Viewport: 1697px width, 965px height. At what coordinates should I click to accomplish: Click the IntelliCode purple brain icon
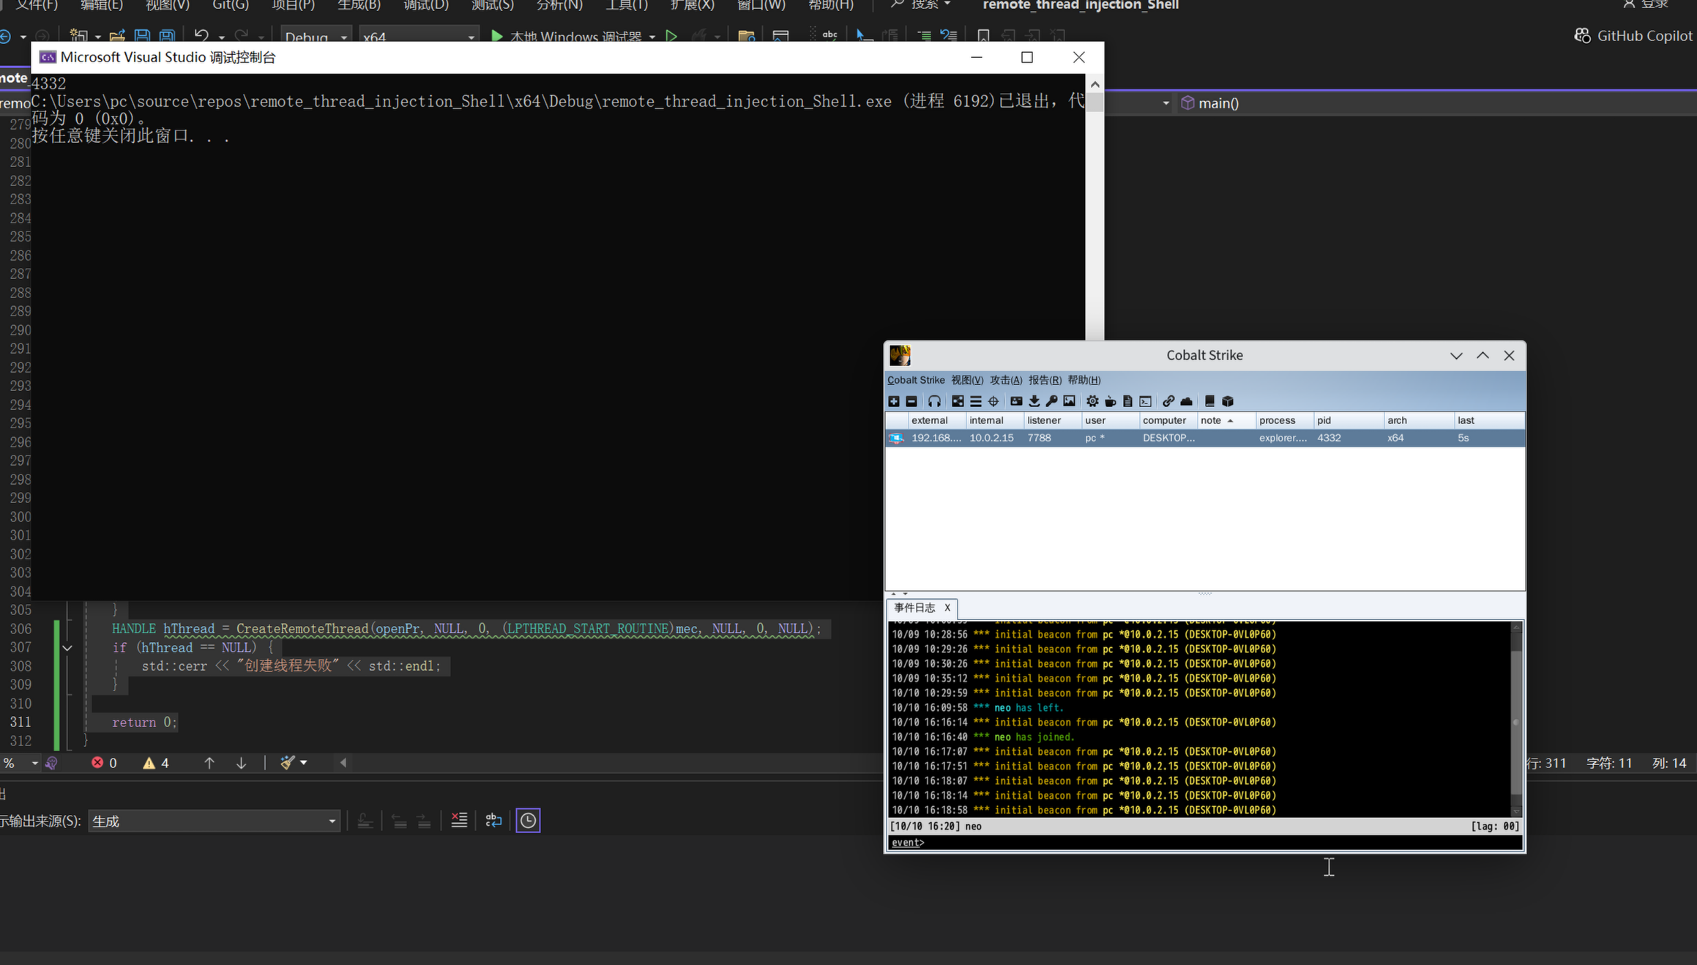click(x=51, y=763)
